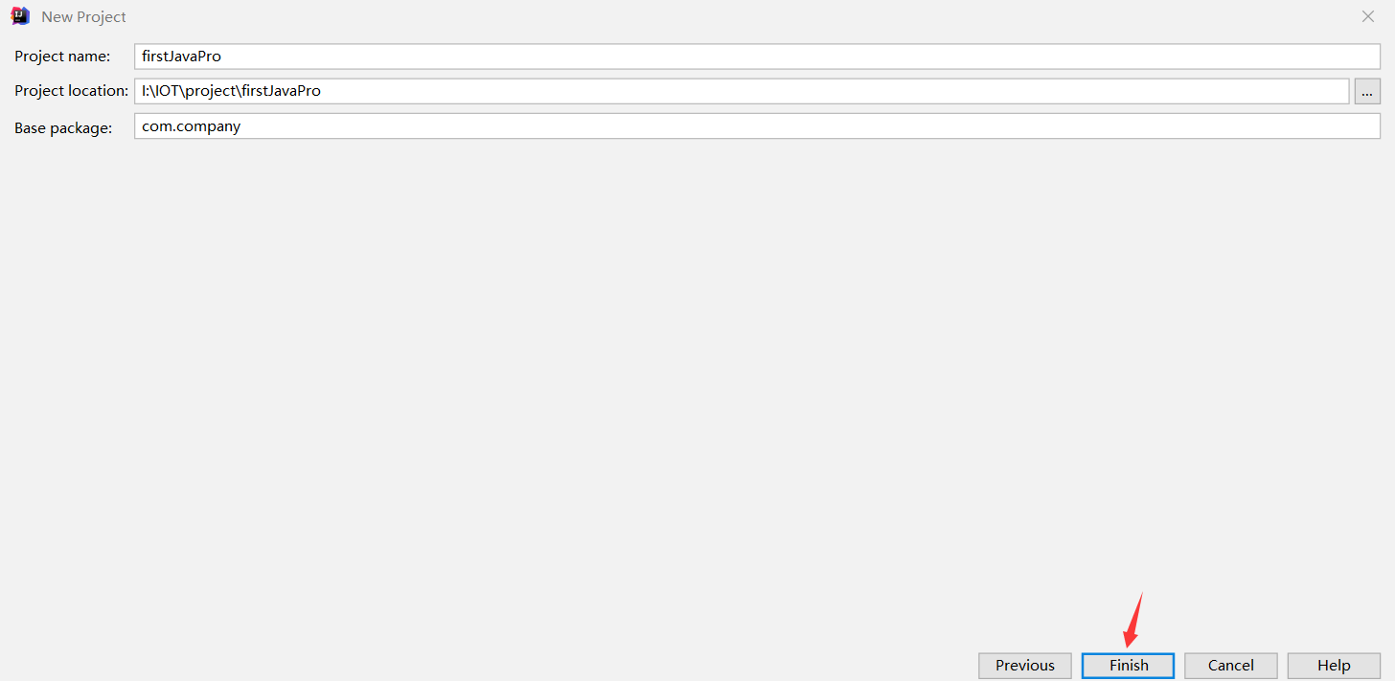Screen dimensions: 1395x681
Task: Click the IntelliJ IDEA icon in title bar
Action: 20,16
